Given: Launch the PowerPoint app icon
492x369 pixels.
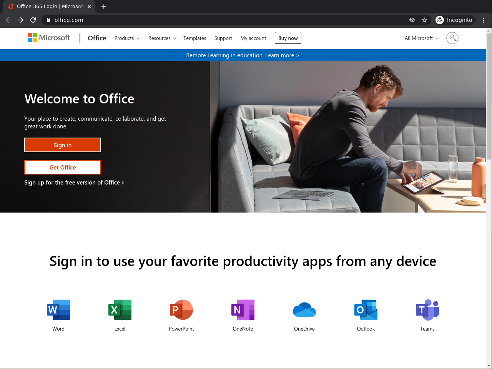Looking at the screenshot, I should coord(181,310).
